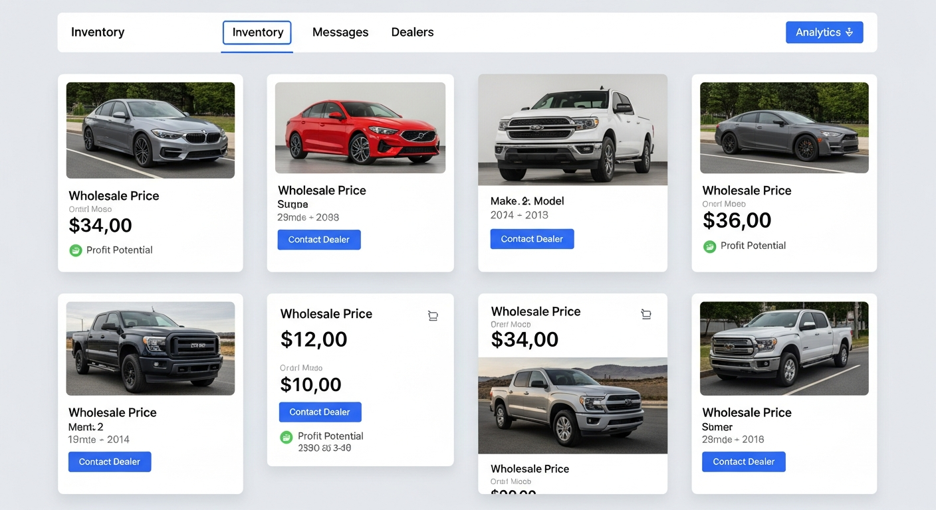Open the white pickup truck photo
This screenshot has width=936, height=510.
(572, 130)
